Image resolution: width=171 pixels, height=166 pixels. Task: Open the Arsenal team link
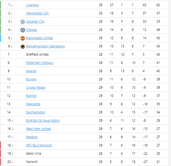31,71
